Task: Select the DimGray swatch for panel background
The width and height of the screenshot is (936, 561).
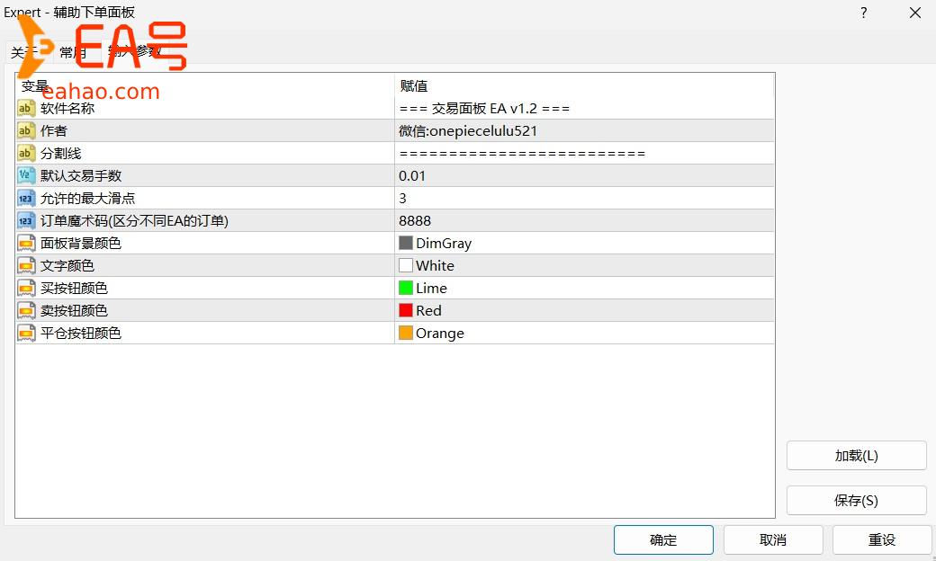Action: click(x=406, y=244)
